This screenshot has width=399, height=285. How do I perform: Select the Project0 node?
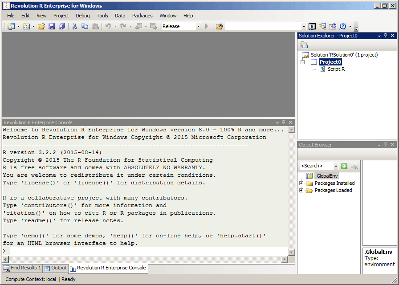tap(330, 62)
